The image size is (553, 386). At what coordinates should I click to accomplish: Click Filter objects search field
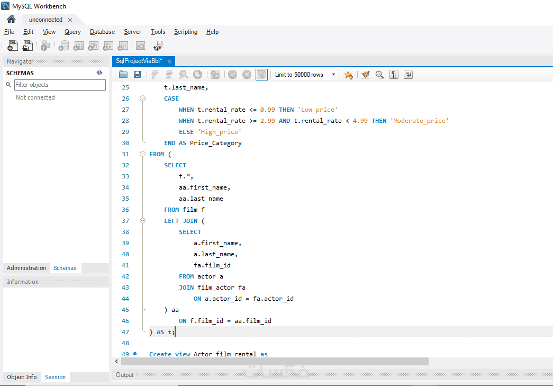(x=60, y=85)
